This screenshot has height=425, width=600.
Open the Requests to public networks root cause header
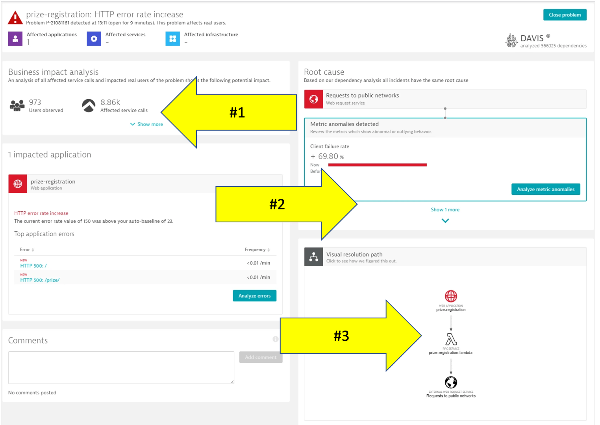[x=445, y=99]
